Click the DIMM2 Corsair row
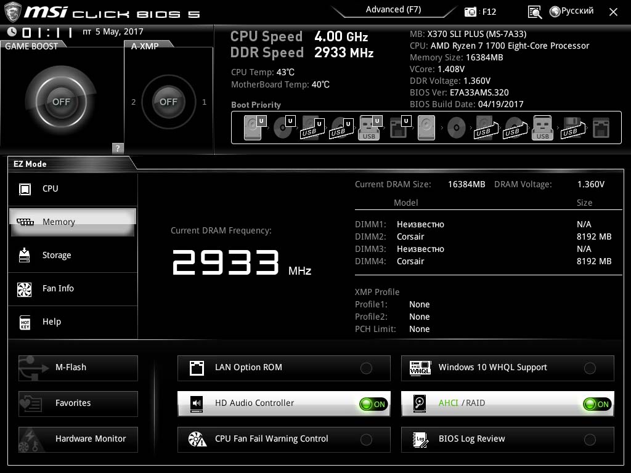Viewport: 631px width, 473px height. coord(483,236)
